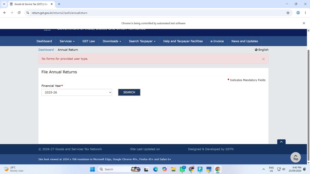The image size is (310, 174).
Task: Go back with the browser back arrow
Action: 5,13
